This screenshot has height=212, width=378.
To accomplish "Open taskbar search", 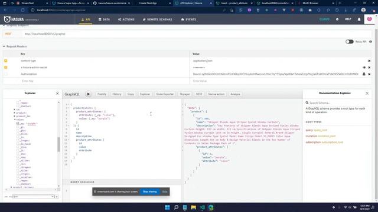I will point(176,207).
